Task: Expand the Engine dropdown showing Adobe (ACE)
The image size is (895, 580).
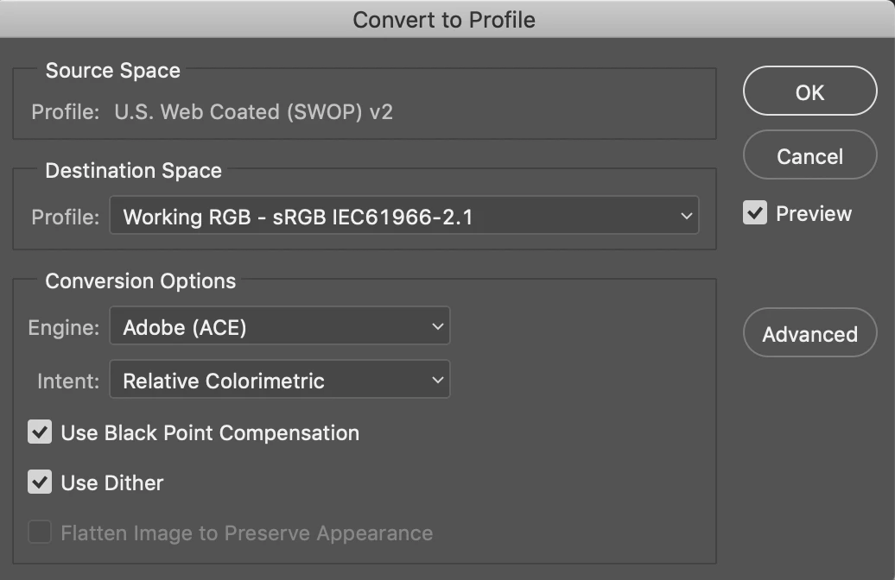Action: click(279, 327)
